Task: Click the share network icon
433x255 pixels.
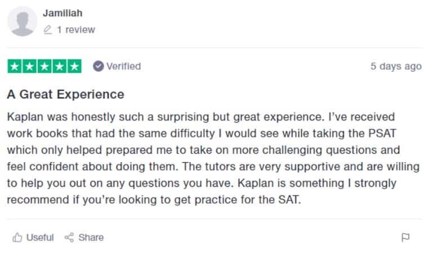Action: (x=69, y=238)
